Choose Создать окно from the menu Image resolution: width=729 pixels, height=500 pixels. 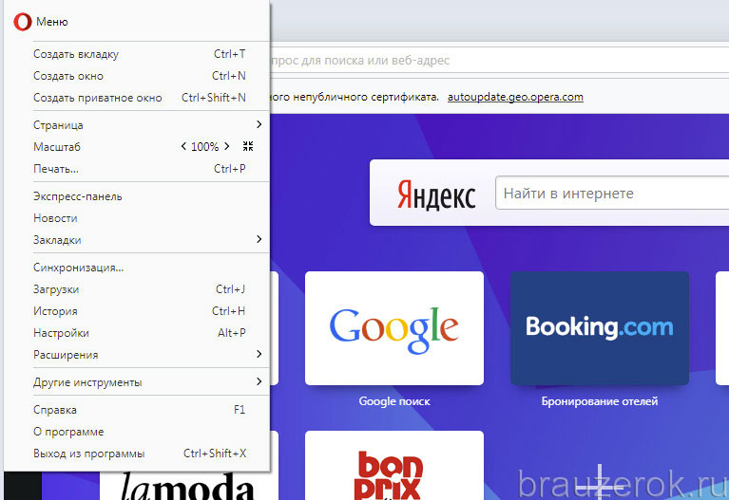pyautogui.click(x=140, y=76)
